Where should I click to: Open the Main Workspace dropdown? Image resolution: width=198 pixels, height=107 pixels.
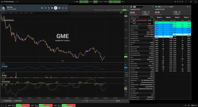[10, 2]
